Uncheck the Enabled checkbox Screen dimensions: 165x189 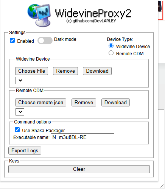[12, 41]
